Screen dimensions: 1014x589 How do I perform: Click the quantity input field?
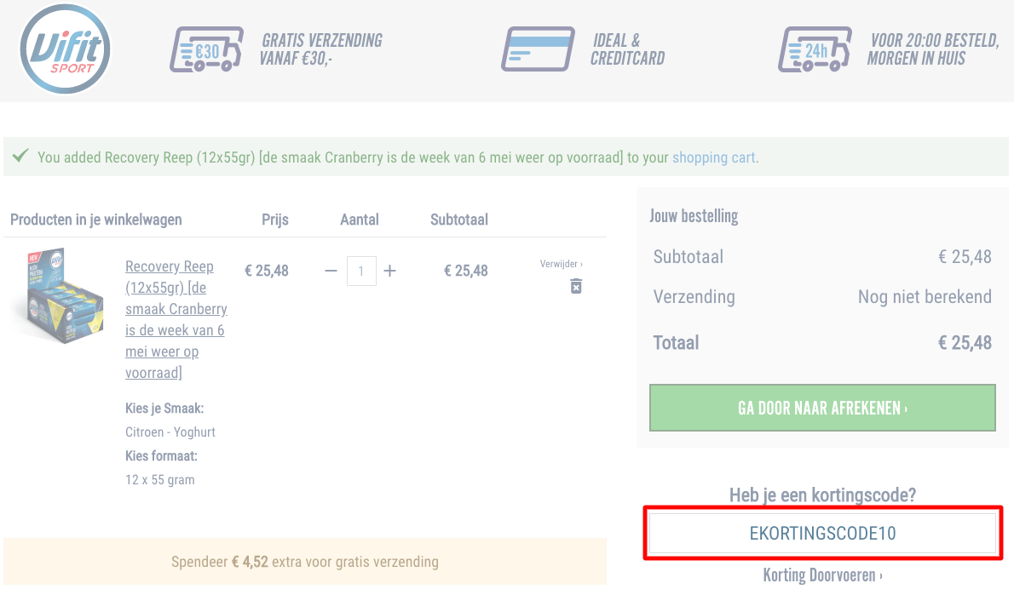point(361,271)
